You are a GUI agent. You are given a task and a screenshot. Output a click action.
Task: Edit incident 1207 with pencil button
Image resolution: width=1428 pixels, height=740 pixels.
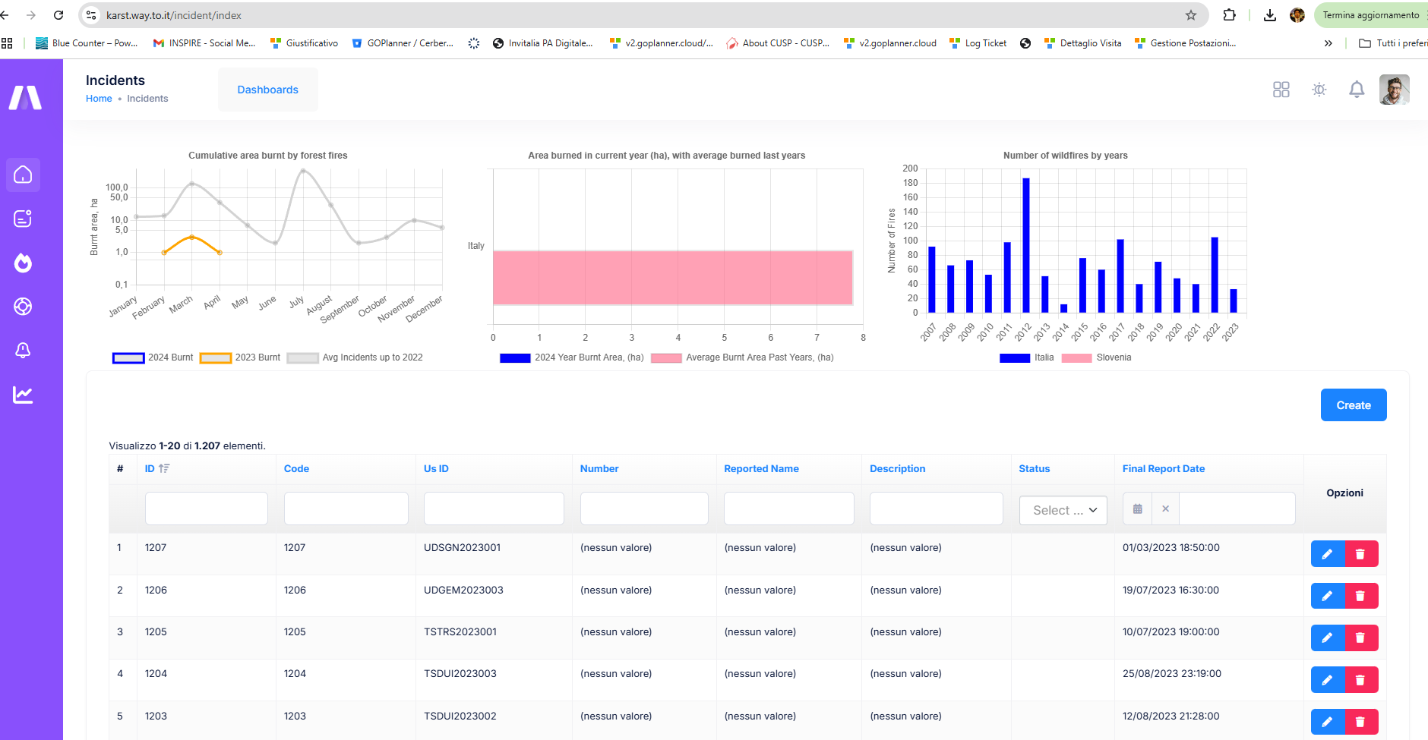[1328, 554]
